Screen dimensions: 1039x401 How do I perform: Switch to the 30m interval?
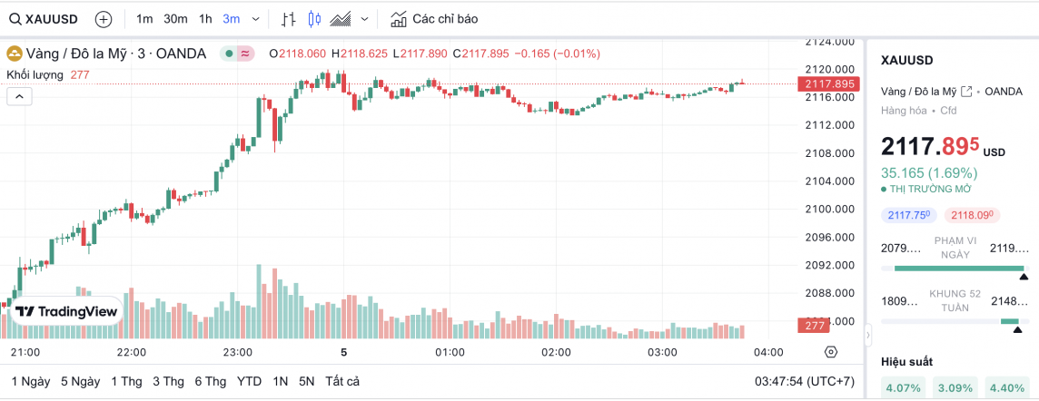pyautogui.click(x=175, y=19)
